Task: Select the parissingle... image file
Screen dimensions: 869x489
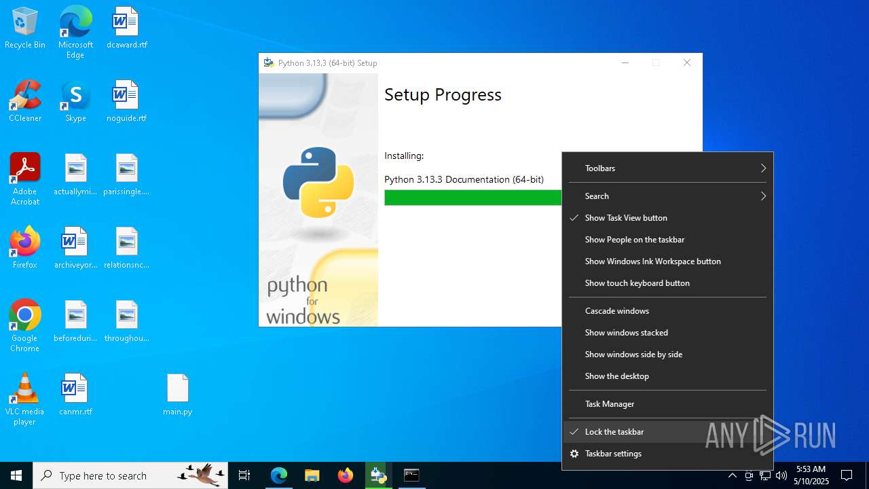Action: coord(126,175)
